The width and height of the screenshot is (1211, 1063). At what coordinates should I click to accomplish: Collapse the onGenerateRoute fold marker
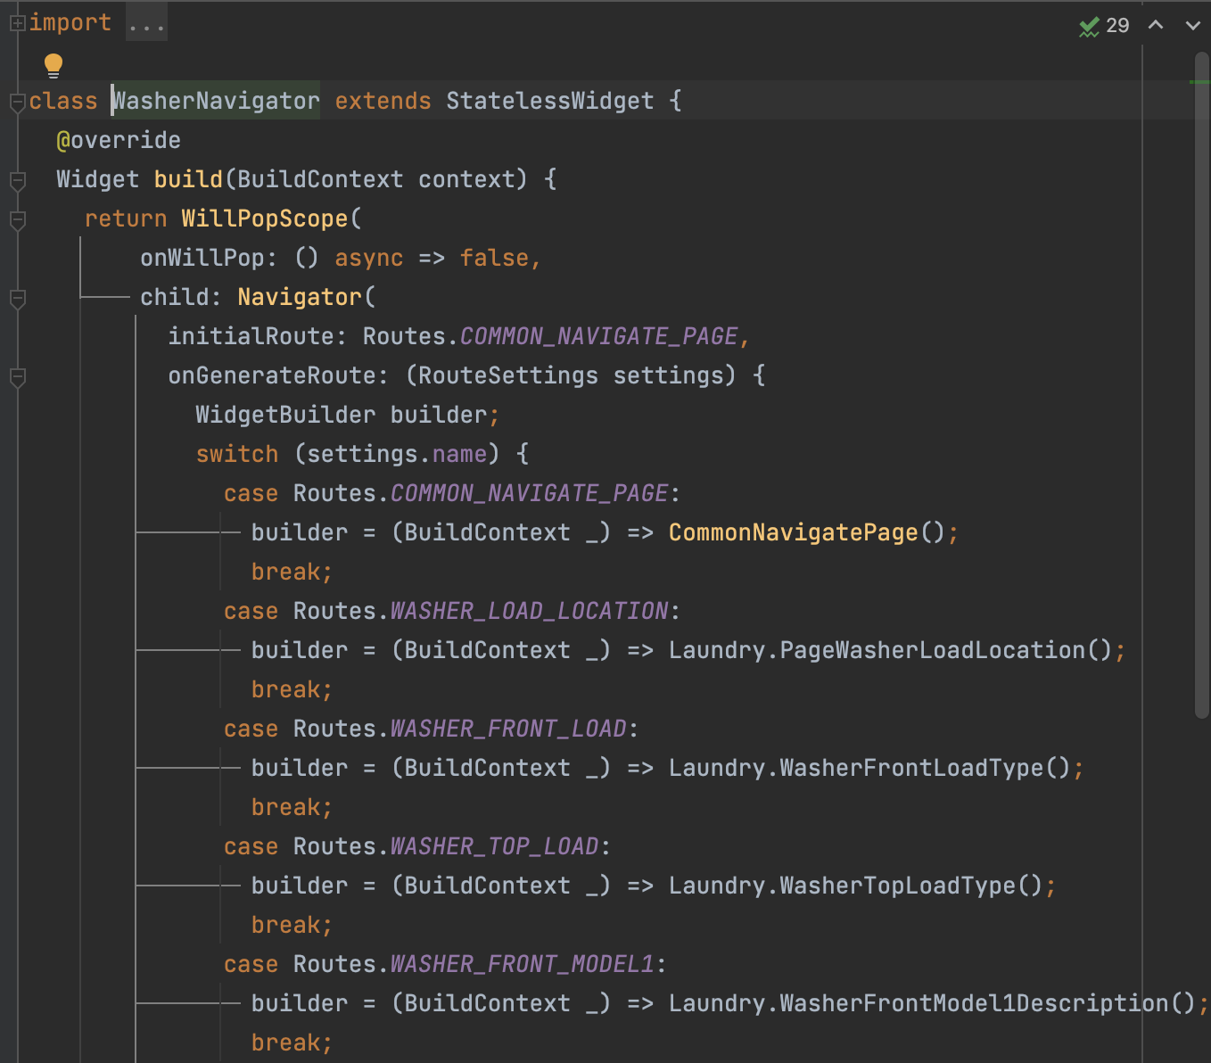16,377
